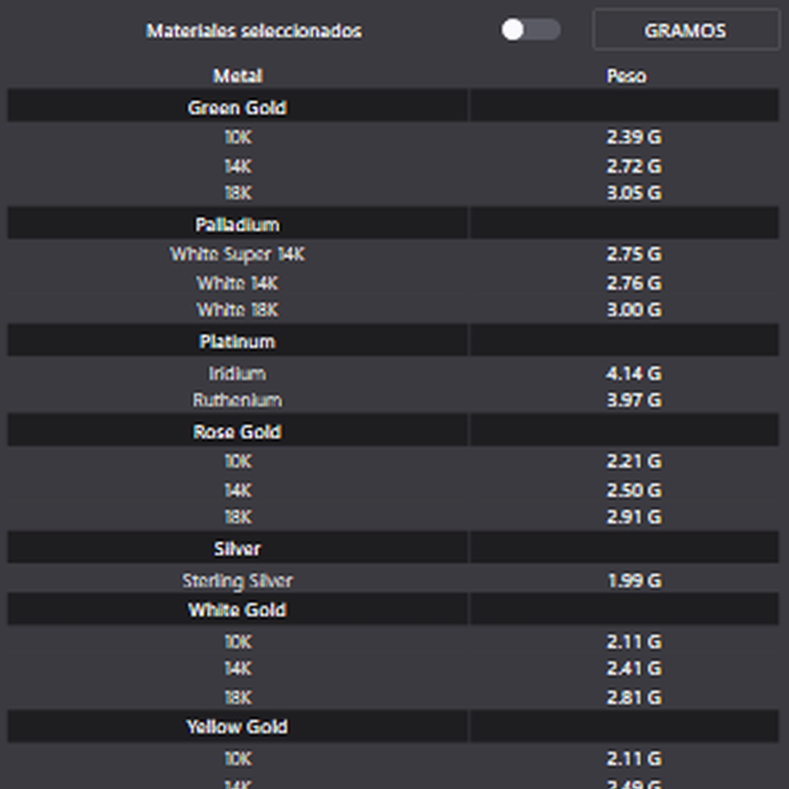
Task: Select the Sterling Silver row
Action: (393, 580)
